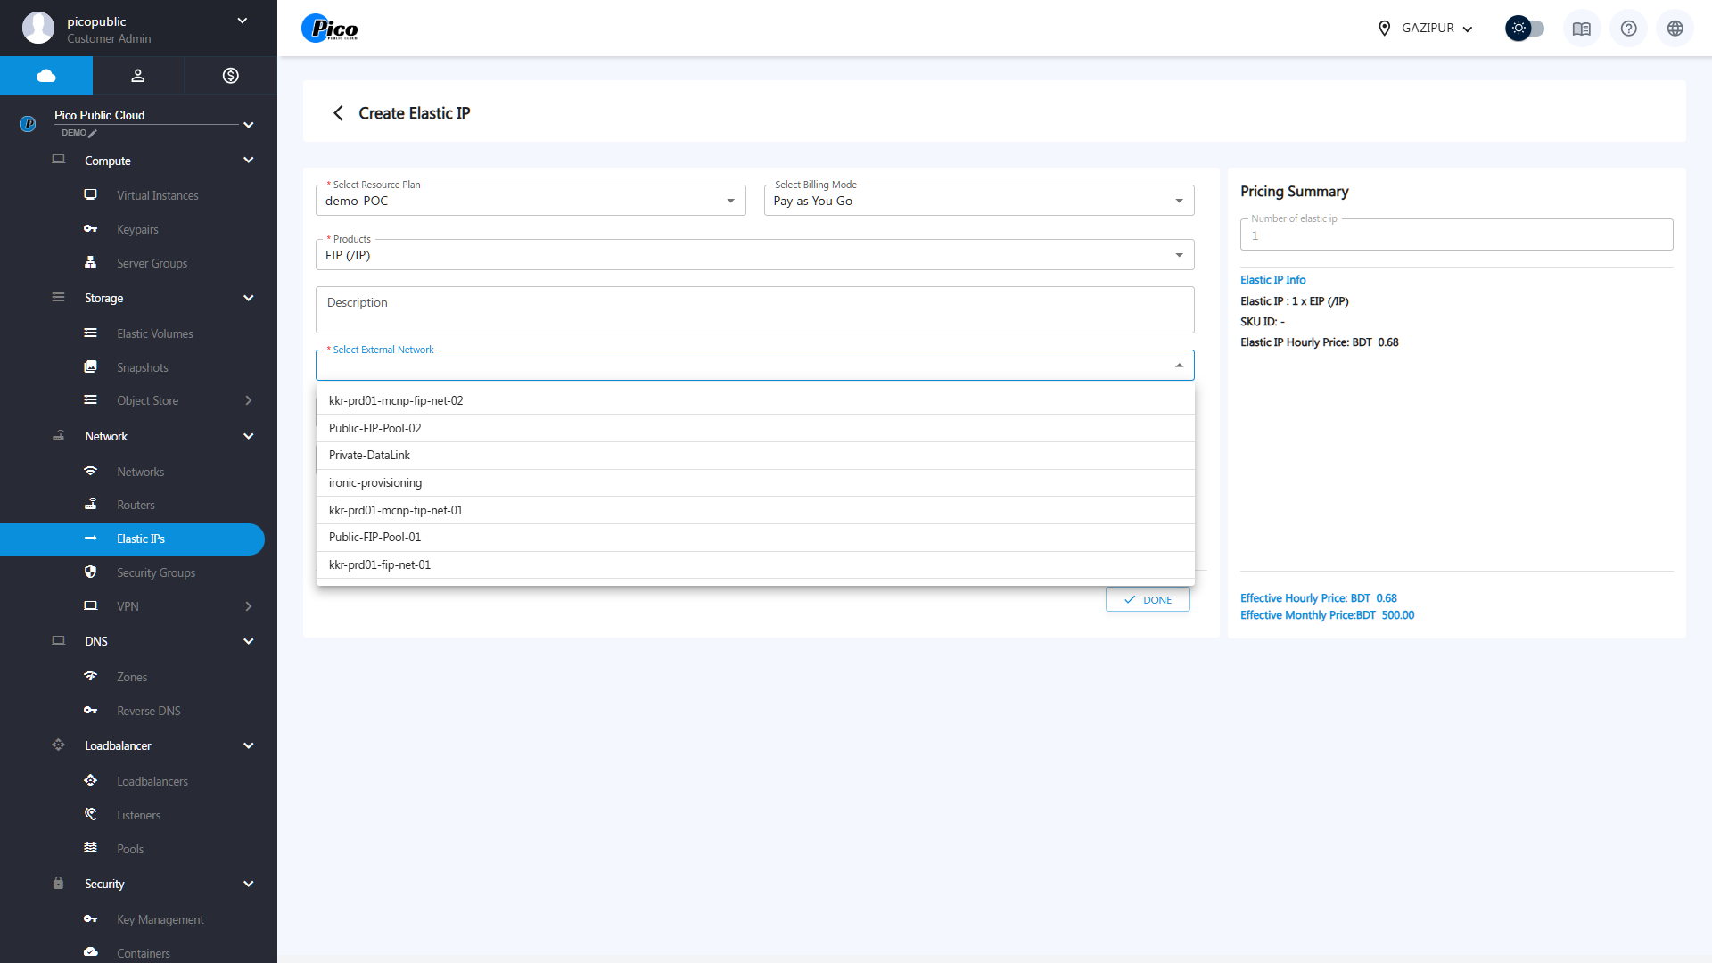Open the help question mark icon

point(1628,29)
